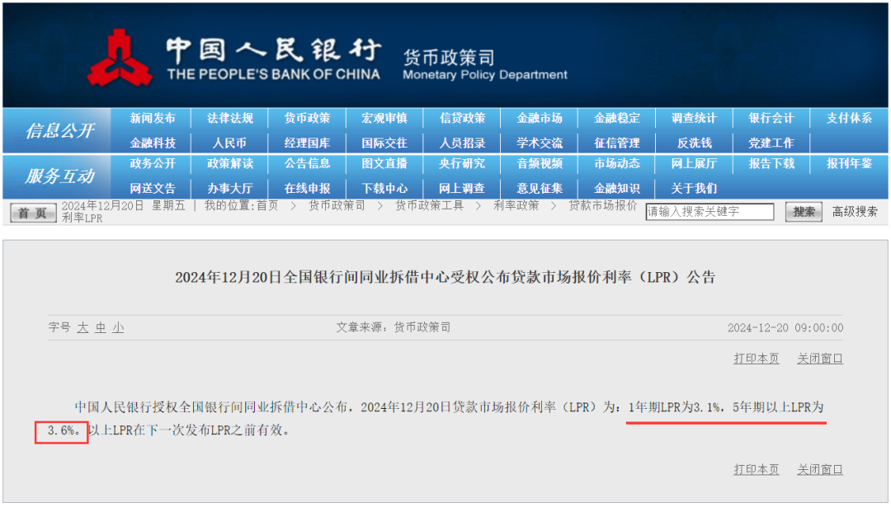Set font size to 中
The width and height of the screenshot is (891, 507).
pos(101,327)
